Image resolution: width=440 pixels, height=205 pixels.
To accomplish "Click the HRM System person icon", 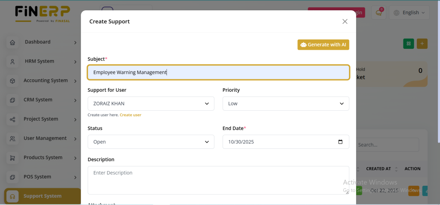I will [12, 62].
